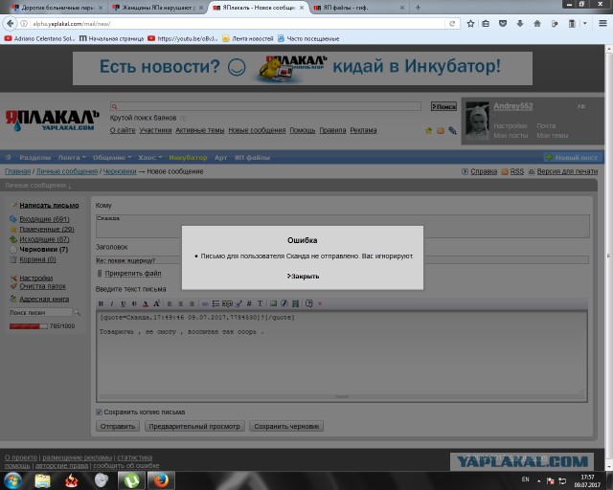The height and width of the screenshot is (490, 613).
Task: Align text right in editor toolbar
Action: coord(192,303)
